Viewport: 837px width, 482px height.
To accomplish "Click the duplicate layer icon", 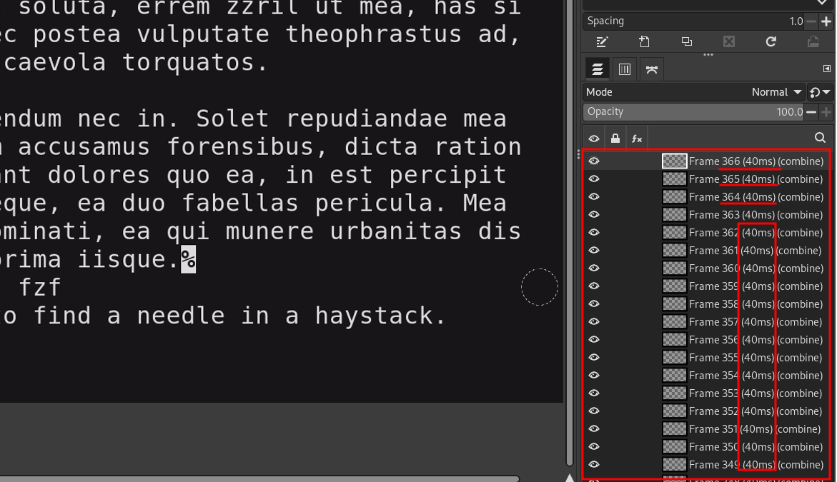I will pyautogui.click(x=686, y=41).
